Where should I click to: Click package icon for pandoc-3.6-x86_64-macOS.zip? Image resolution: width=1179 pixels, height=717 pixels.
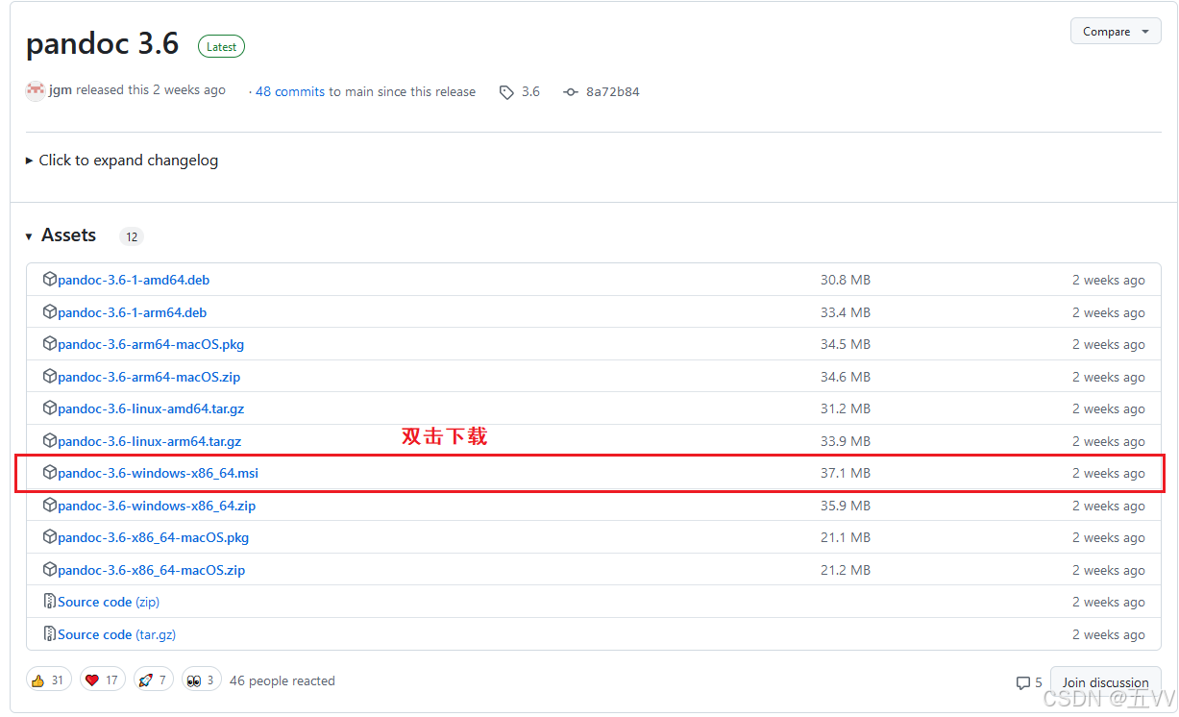pos(50,570)
